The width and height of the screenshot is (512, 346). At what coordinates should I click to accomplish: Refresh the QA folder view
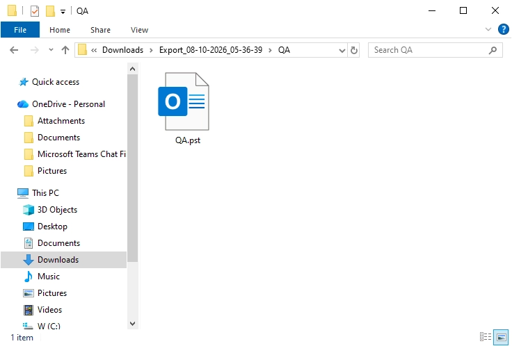[x=353, y=50]
